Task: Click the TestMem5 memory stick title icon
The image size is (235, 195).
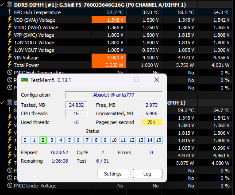Action: coord(24,80)
